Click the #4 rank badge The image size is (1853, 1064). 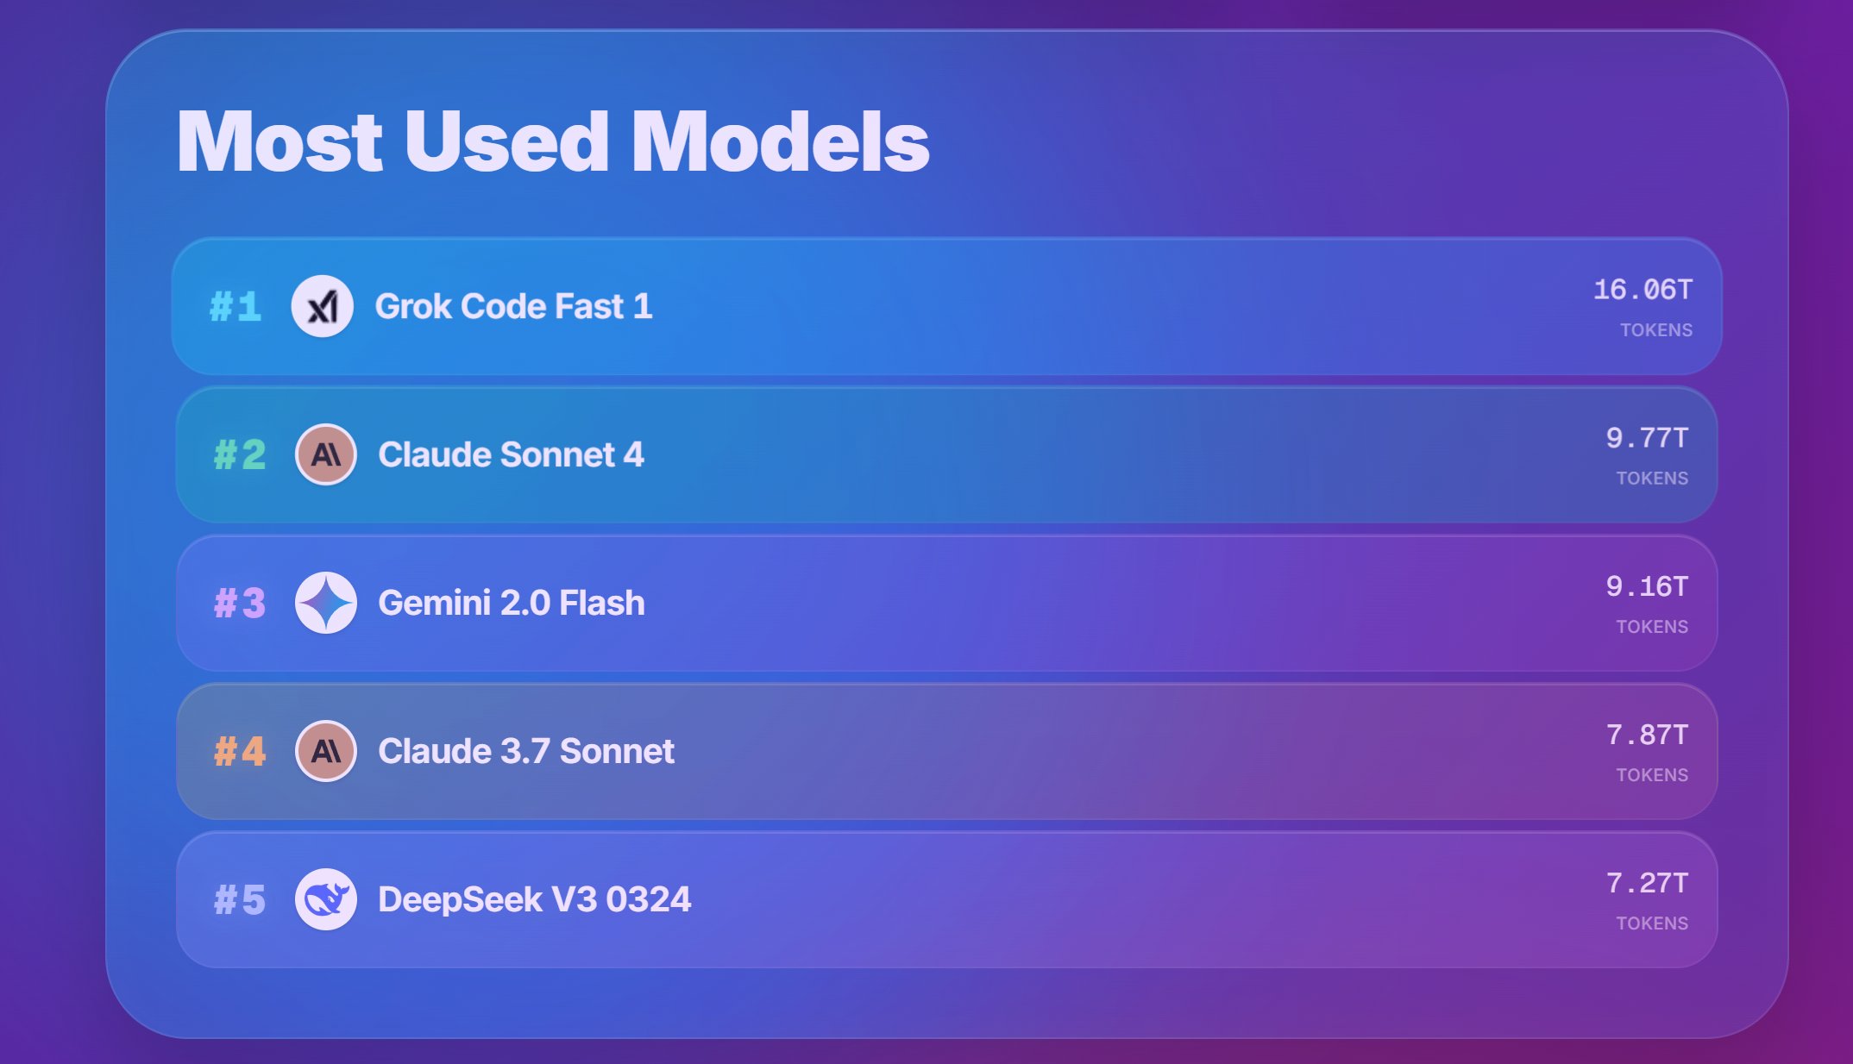coord(240,752)
